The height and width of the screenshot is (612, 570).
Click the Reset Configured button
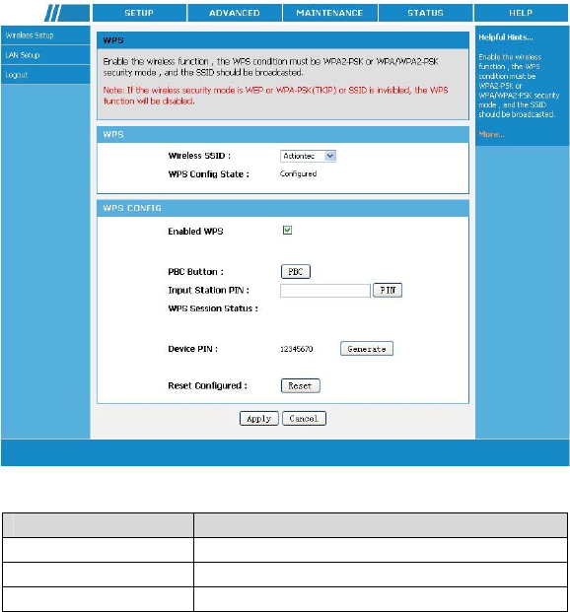[301, 385]
